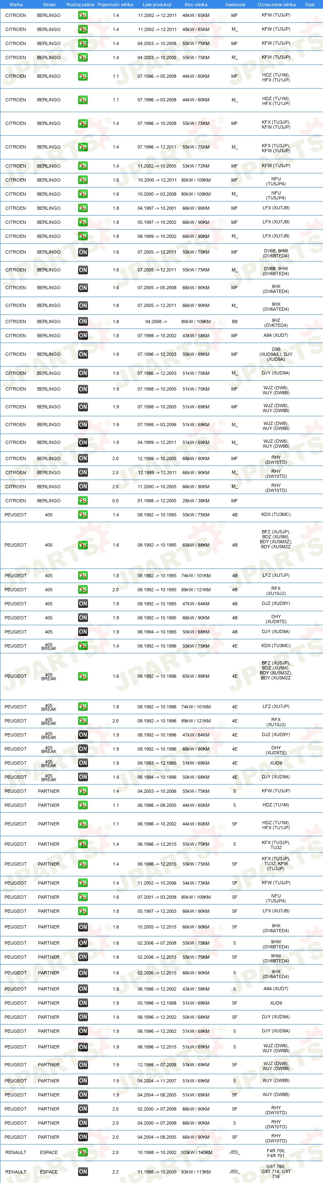Viewport: 323px width, 1183px height.
Task: Click ON icon in Berlingo 07.1998 -> 03.2006 row
Action: [83, 425]
